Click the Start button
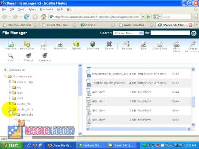The height and width of the screenshot is (149, 199). 12,145
